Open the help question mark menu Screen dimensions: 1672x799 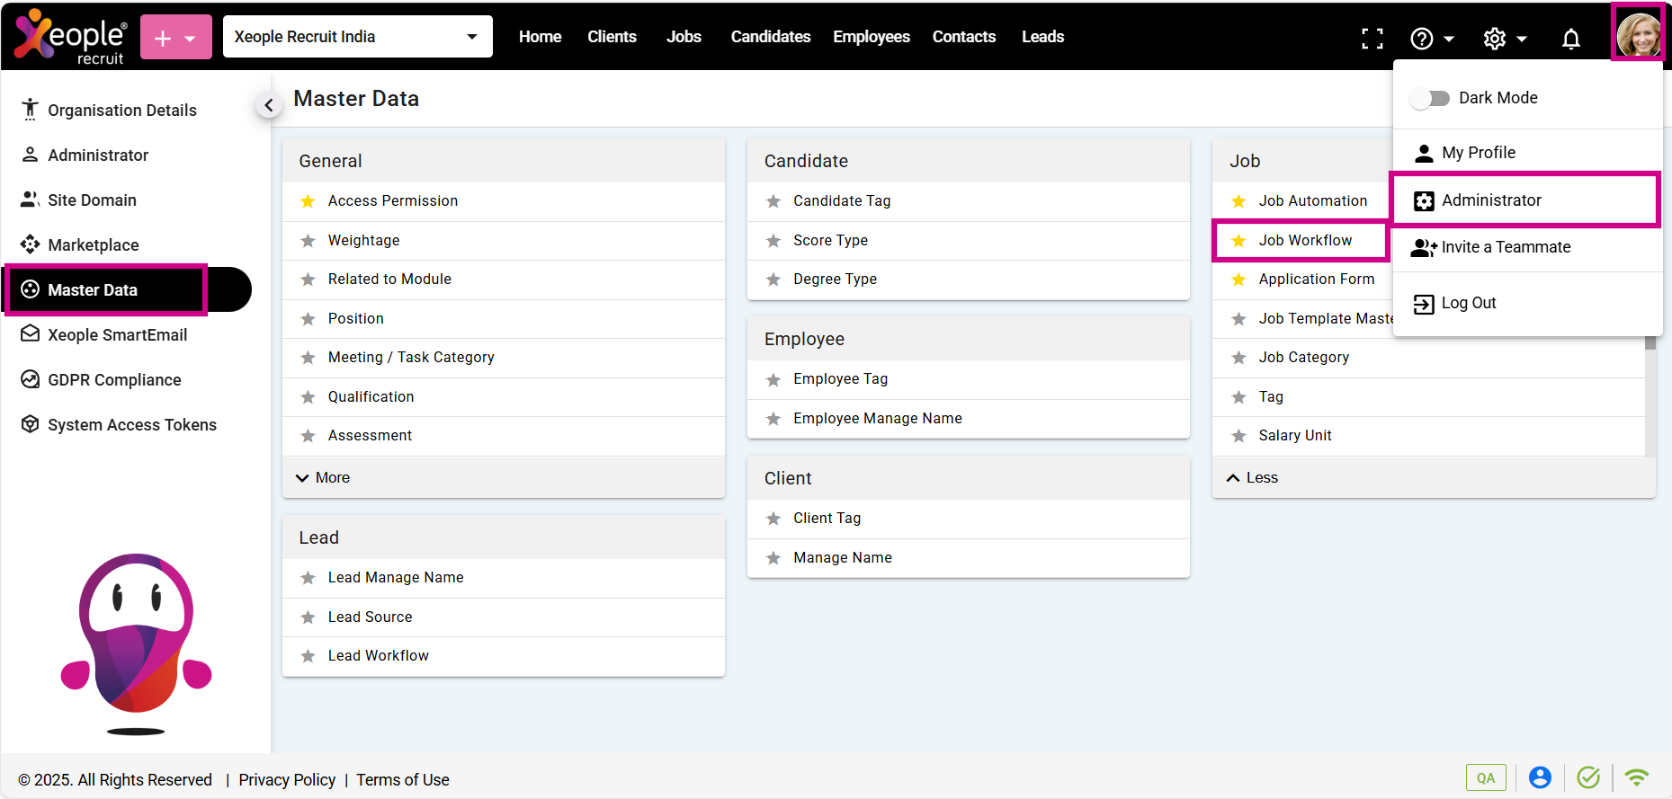1431,39
